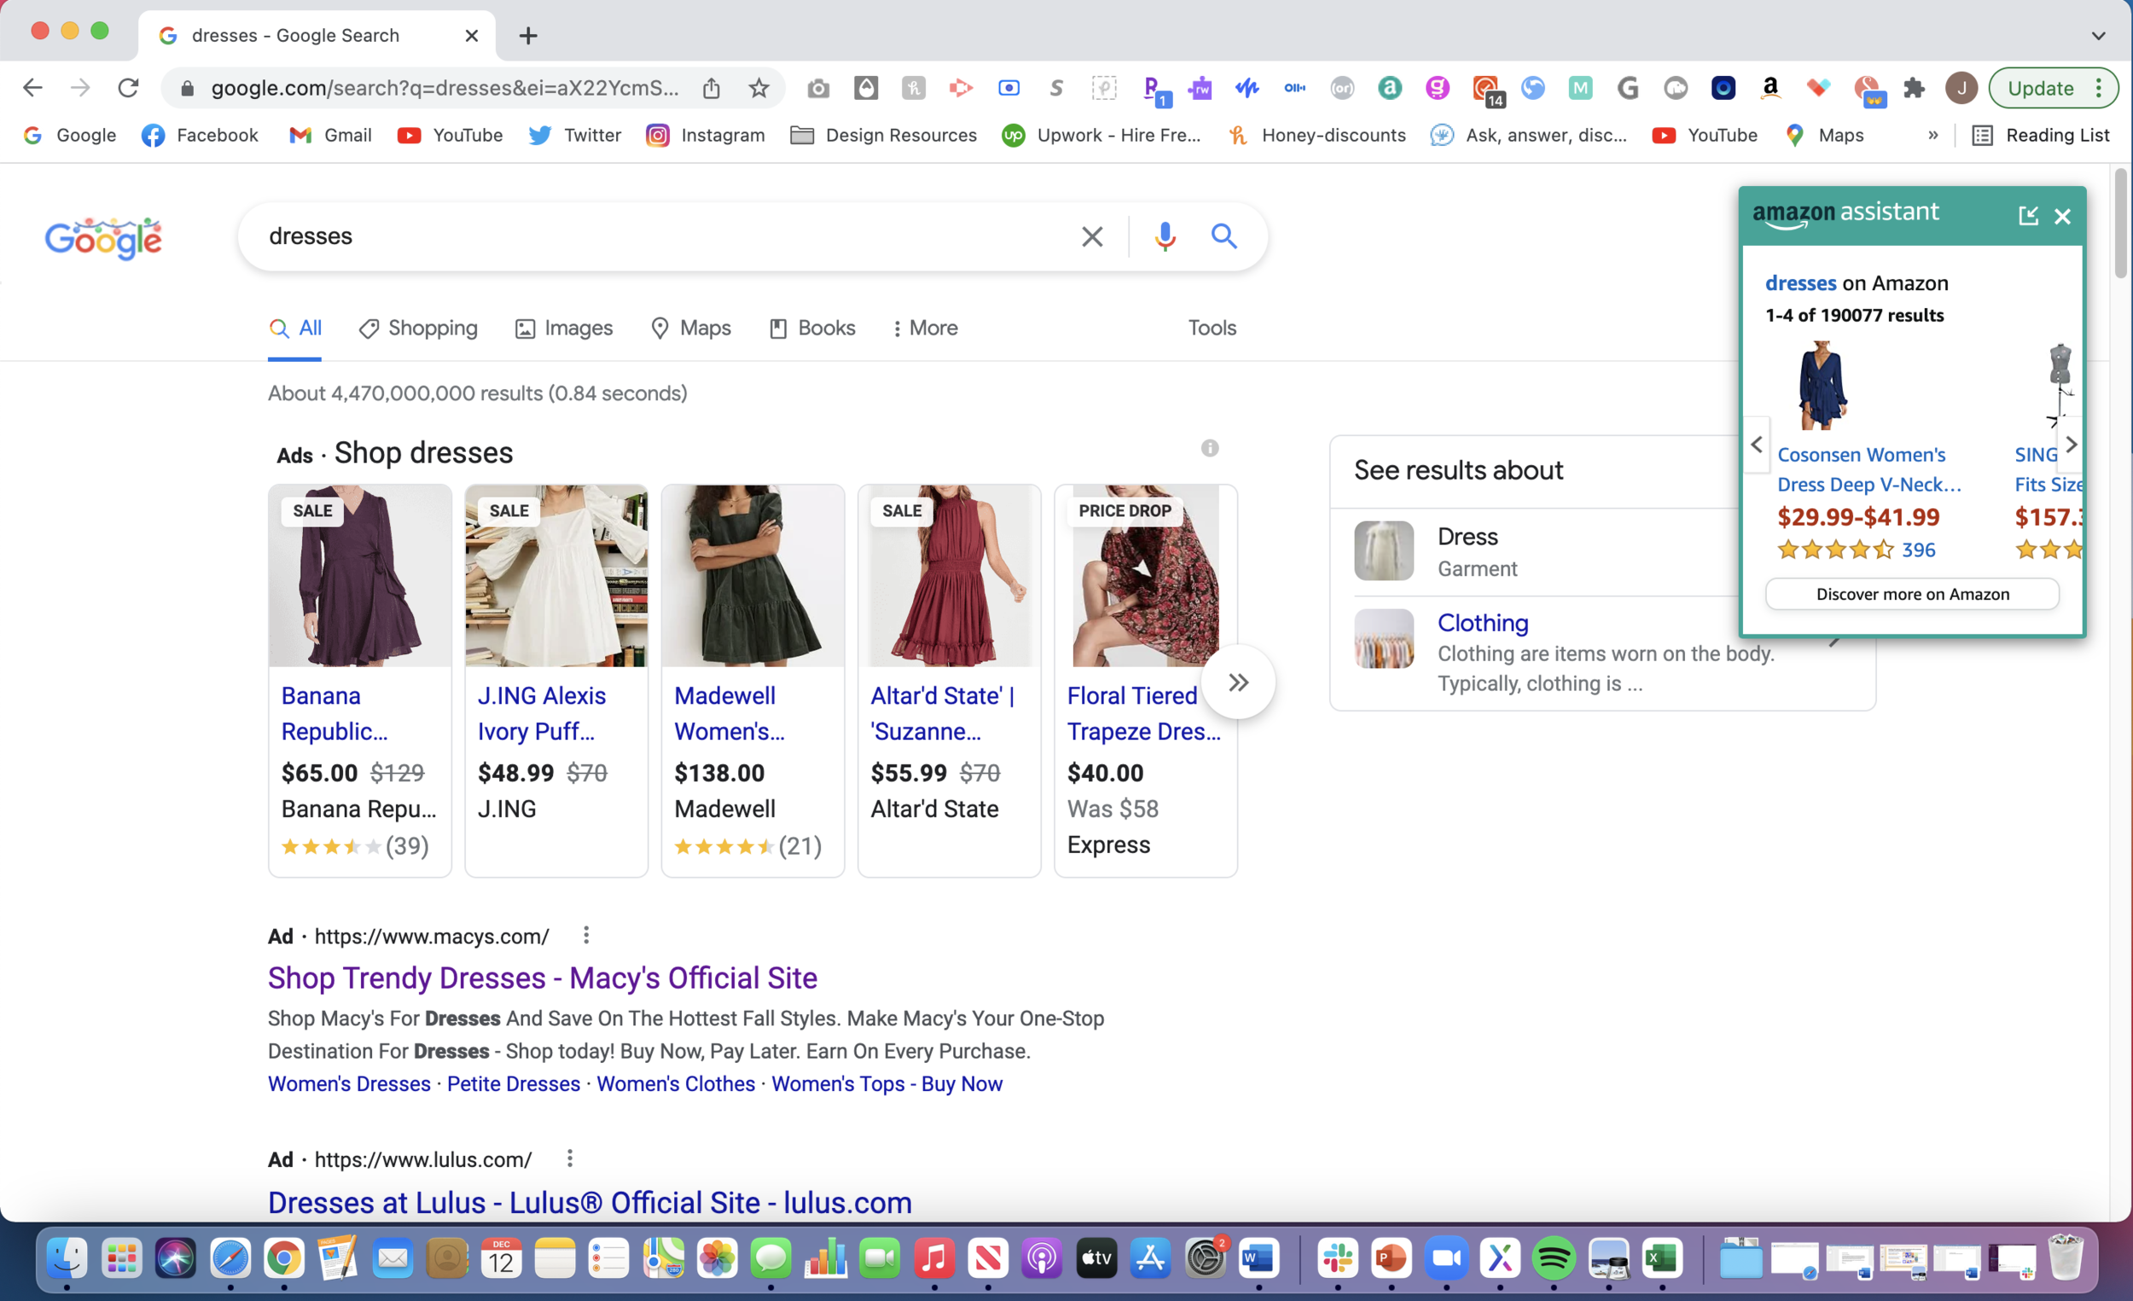This screenshot has width=2133, height=1301.
Task: Open the More search categories dropdown
Action: tap(925, 328)
